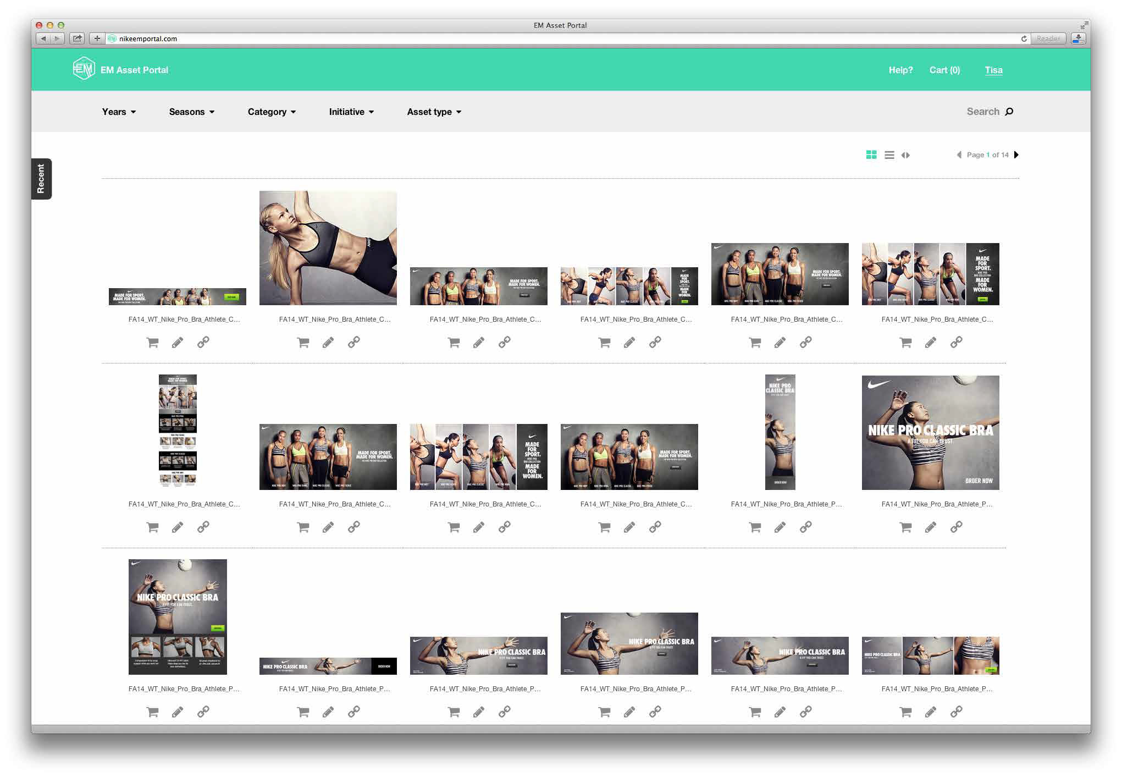Switch to grid view layout
The height and width of the screenshot is (777, 1122).
pyautogui.click(x=871, y=155)
